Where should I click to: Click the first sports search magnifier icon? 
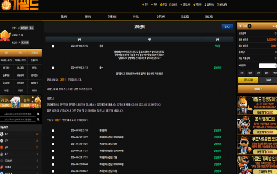tap(38, 114)
